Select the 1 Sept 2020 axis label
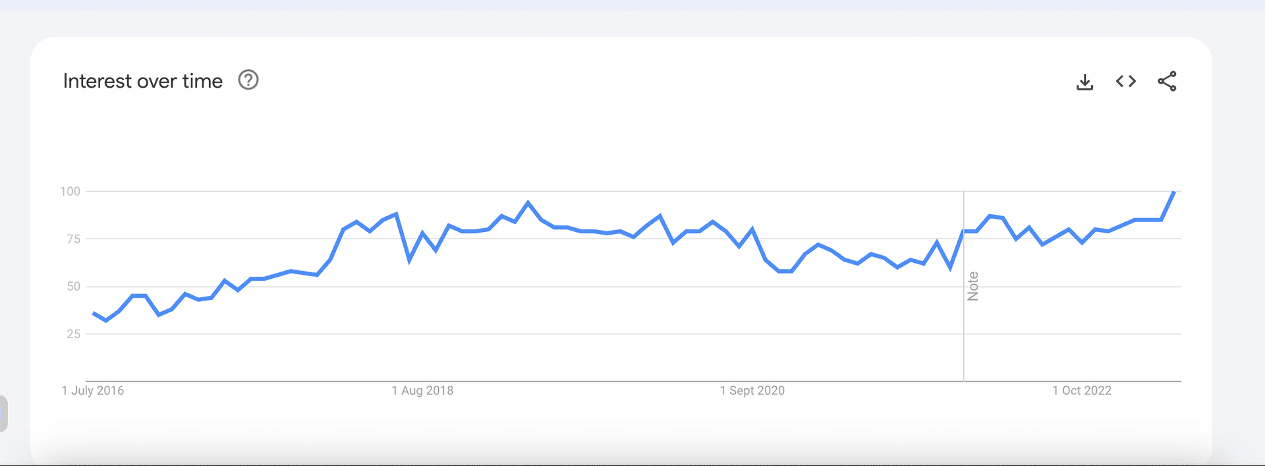Image resolution: width=1265 pixels, height=466 pixels. (752, 390)
